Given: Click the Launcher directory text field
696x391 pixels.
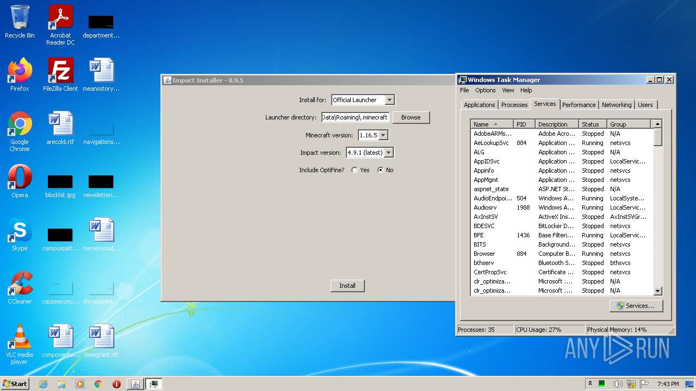Looking at the screenshot, I should click(355, 117).
